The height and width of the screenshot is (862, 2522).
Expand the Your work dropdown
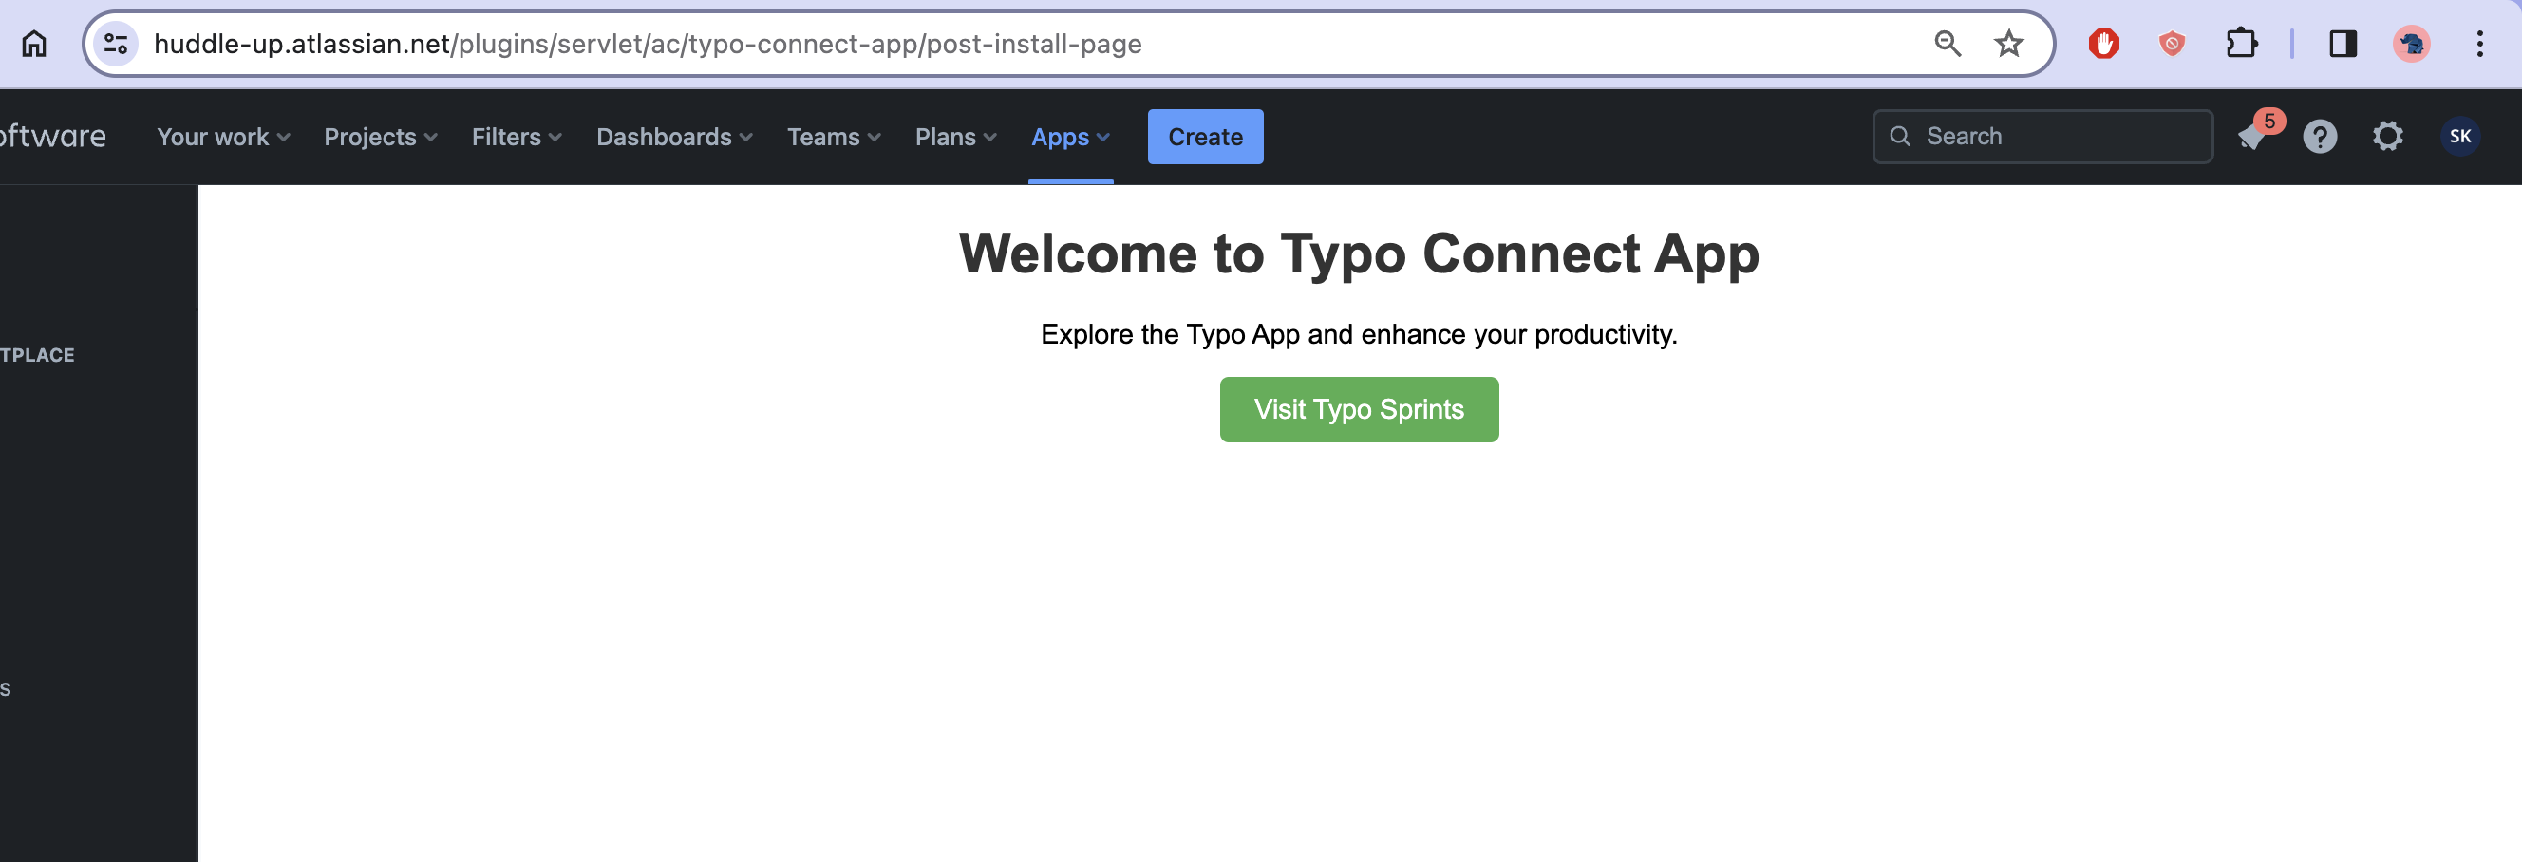[223, 137]
